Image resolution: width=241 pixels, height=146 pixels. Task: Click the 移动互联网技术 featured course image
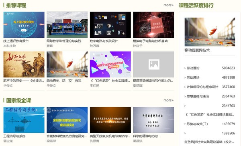[x=210, y=32]
